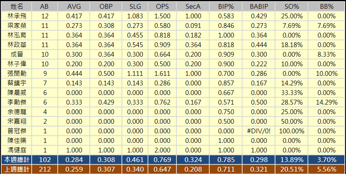Screen dimensions: 346x174
Task: Select the OBP header cell
Action: tap(106, 7)
